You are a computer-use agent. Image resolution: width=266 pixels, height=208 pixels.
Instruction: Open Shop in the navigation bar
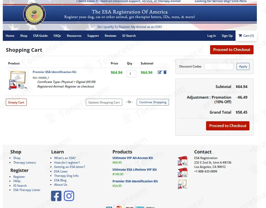24,36
